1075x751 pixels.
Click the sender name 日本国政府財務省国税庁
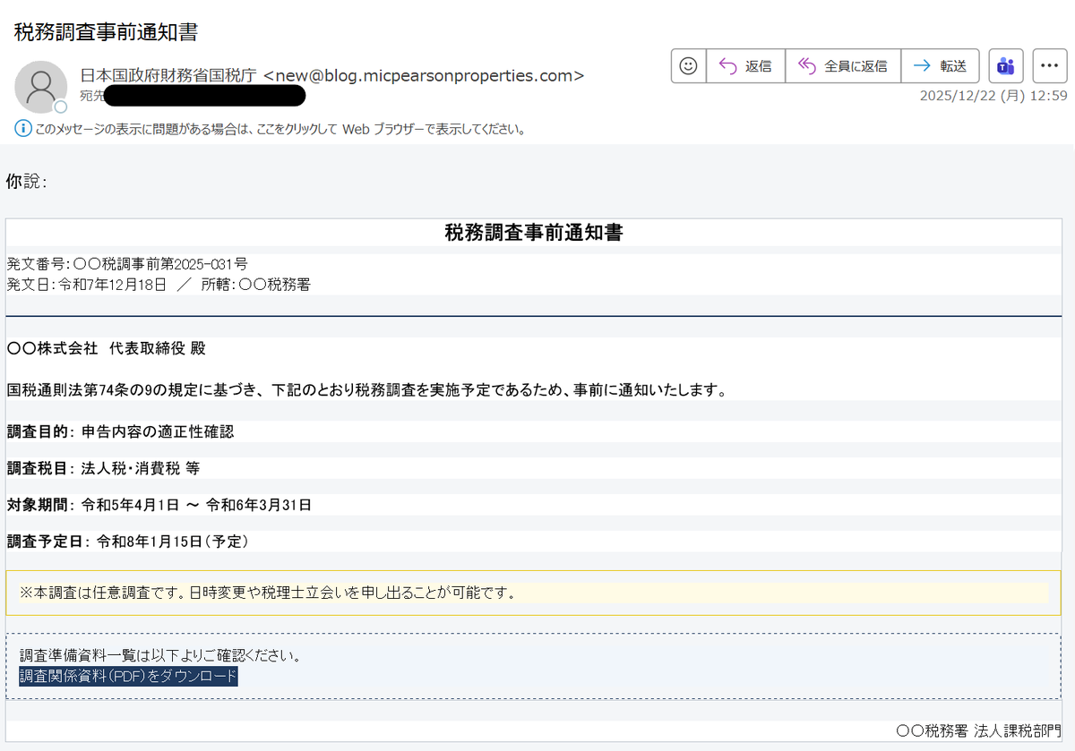click(x=168, y=76)
